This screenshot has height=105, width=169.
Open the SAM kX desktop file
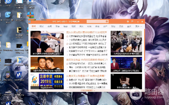pyautogui.click(x=19, y=76)
